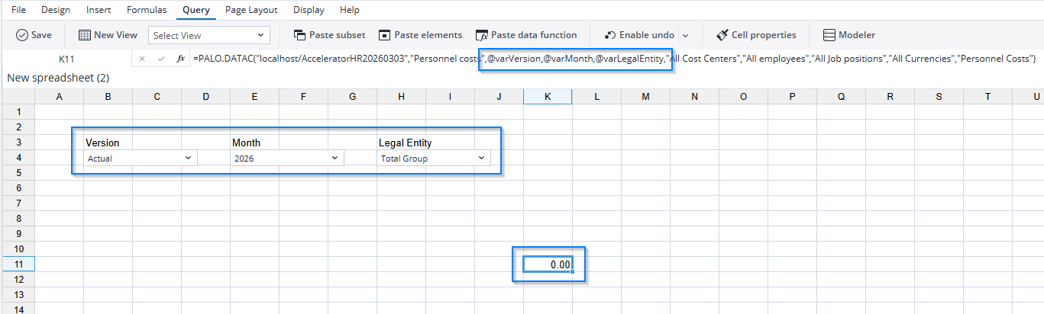The height and width of the screenshot is (314, 1044).
Task: Open the Formulas menu
Action: [146, 10]
